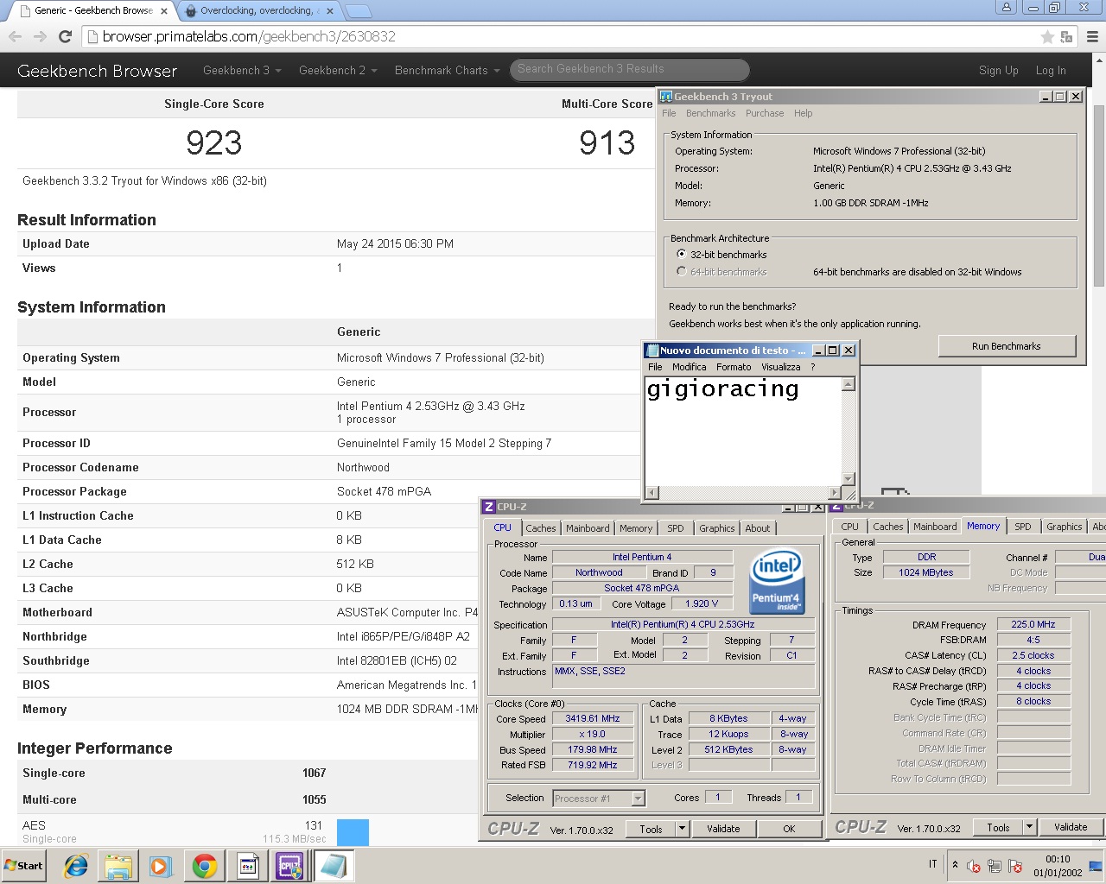Click the IT language indicator
The width and height of the screenshot is (1106, 884).
[x=933, y=864]
